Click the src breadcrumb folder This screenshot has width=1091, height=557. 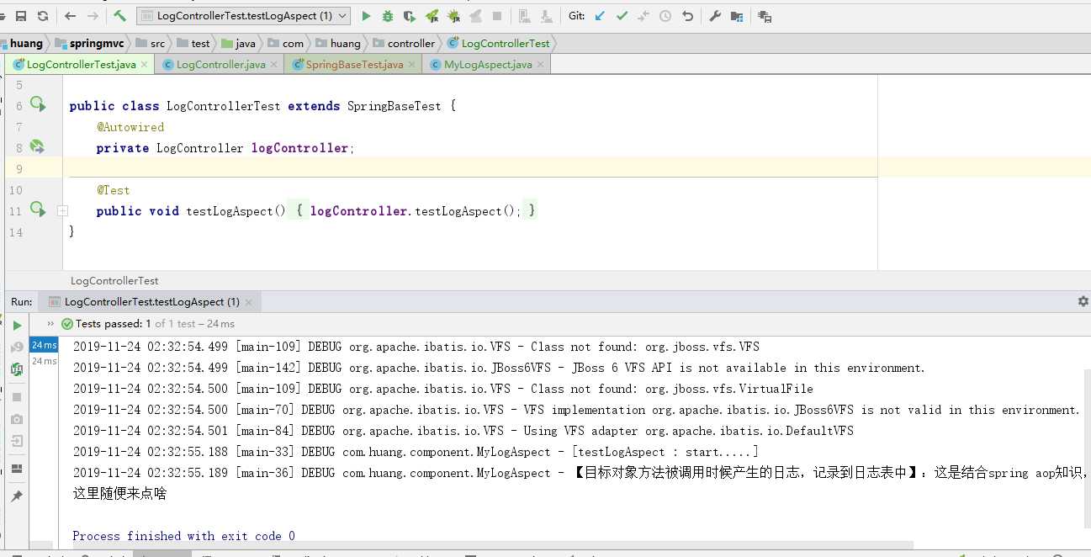point(150,43)
